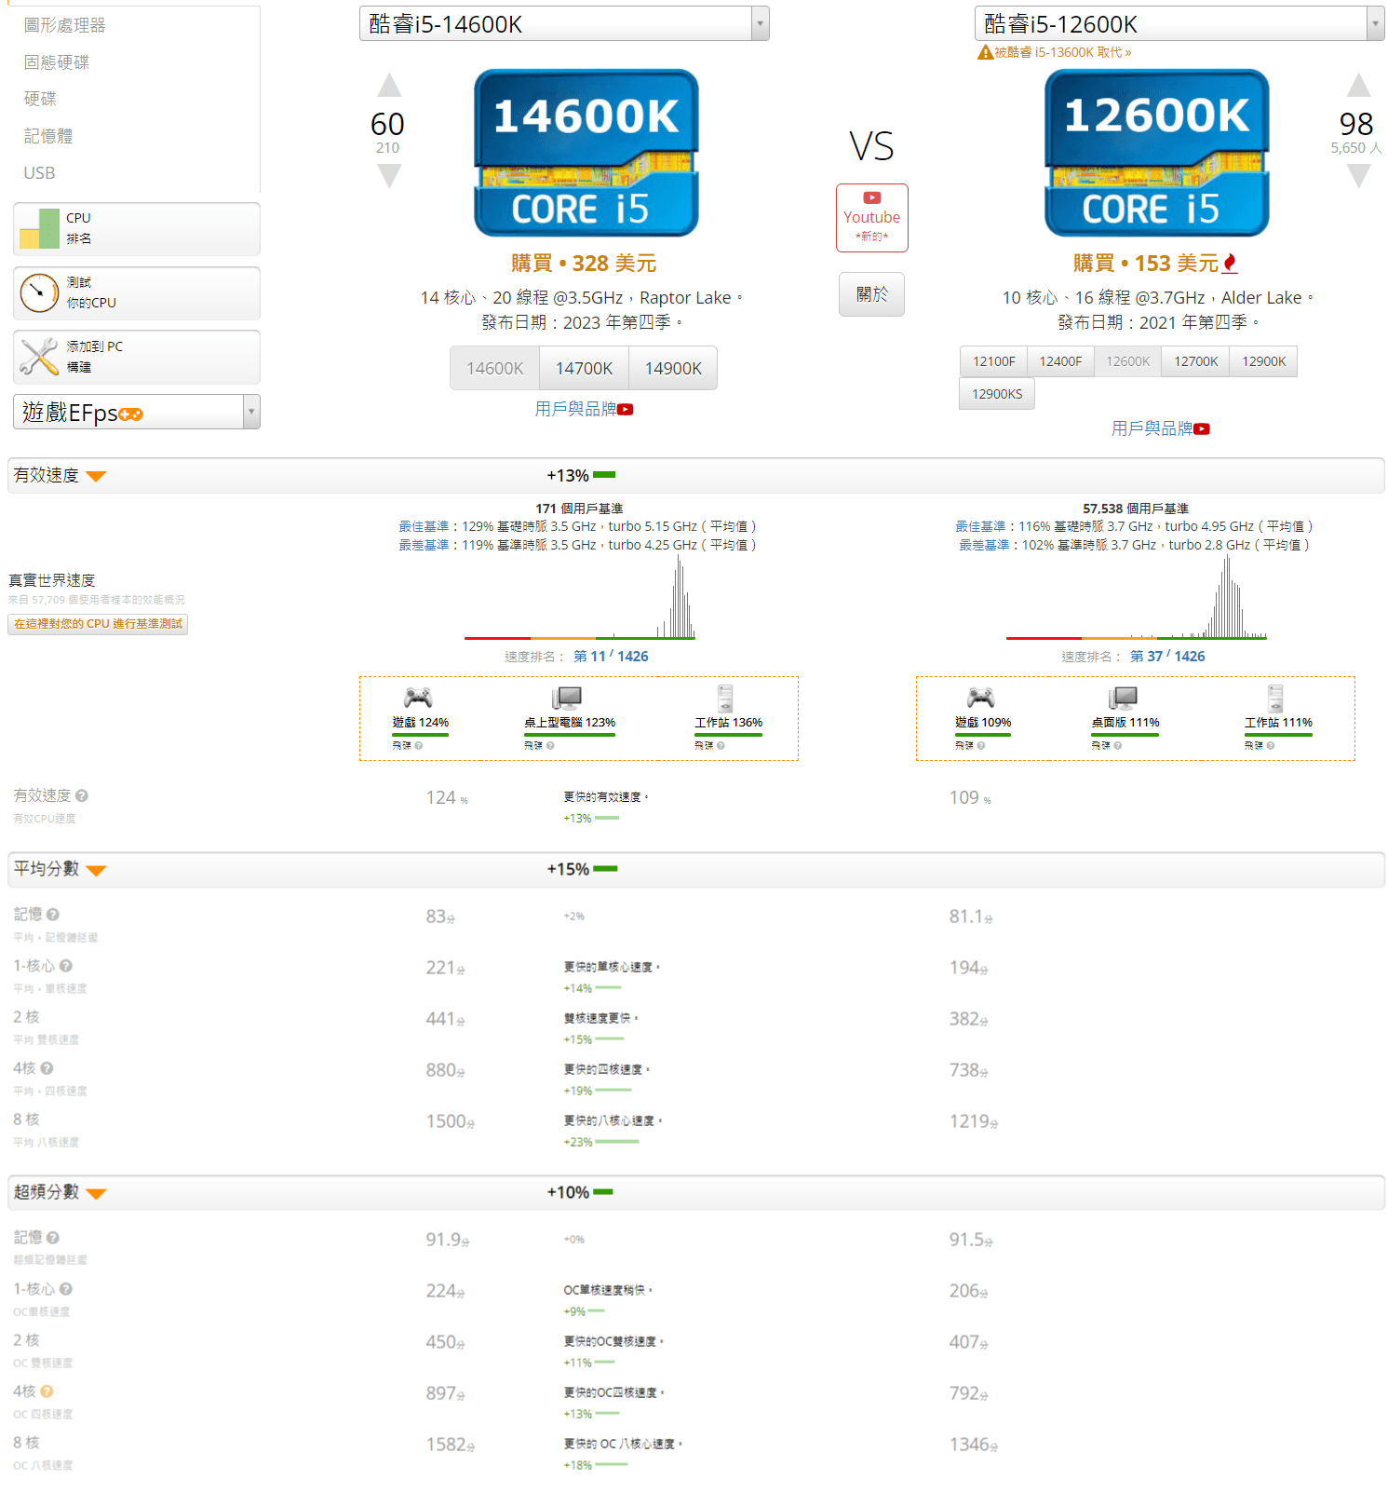
Task: Open the 第 11 speed rank link
Action: [x=611, y=657]
